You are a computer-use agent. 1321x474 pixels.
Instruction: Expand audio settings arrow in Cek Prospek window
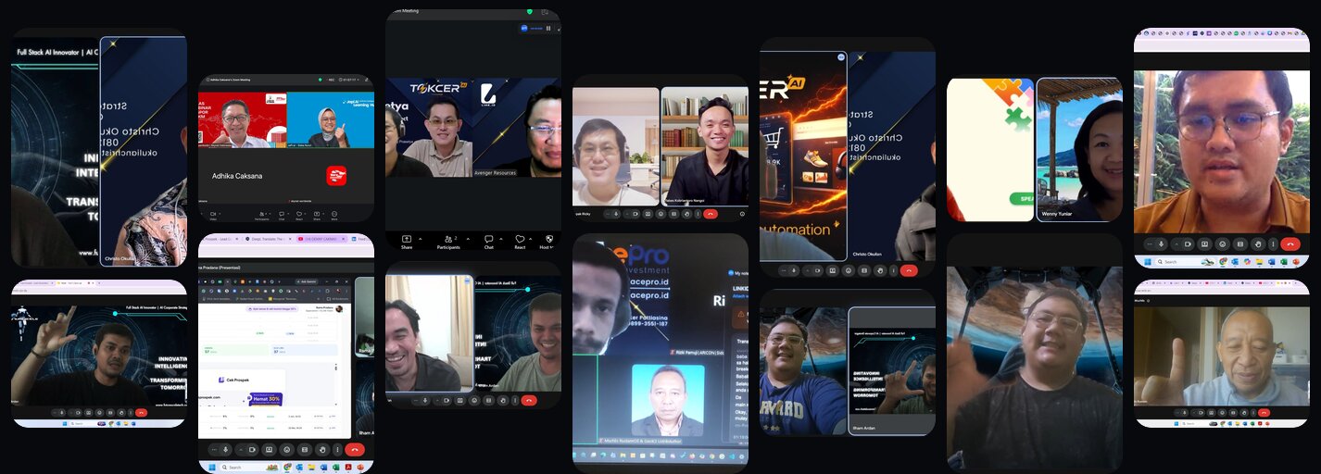click(x=214, y=450)
